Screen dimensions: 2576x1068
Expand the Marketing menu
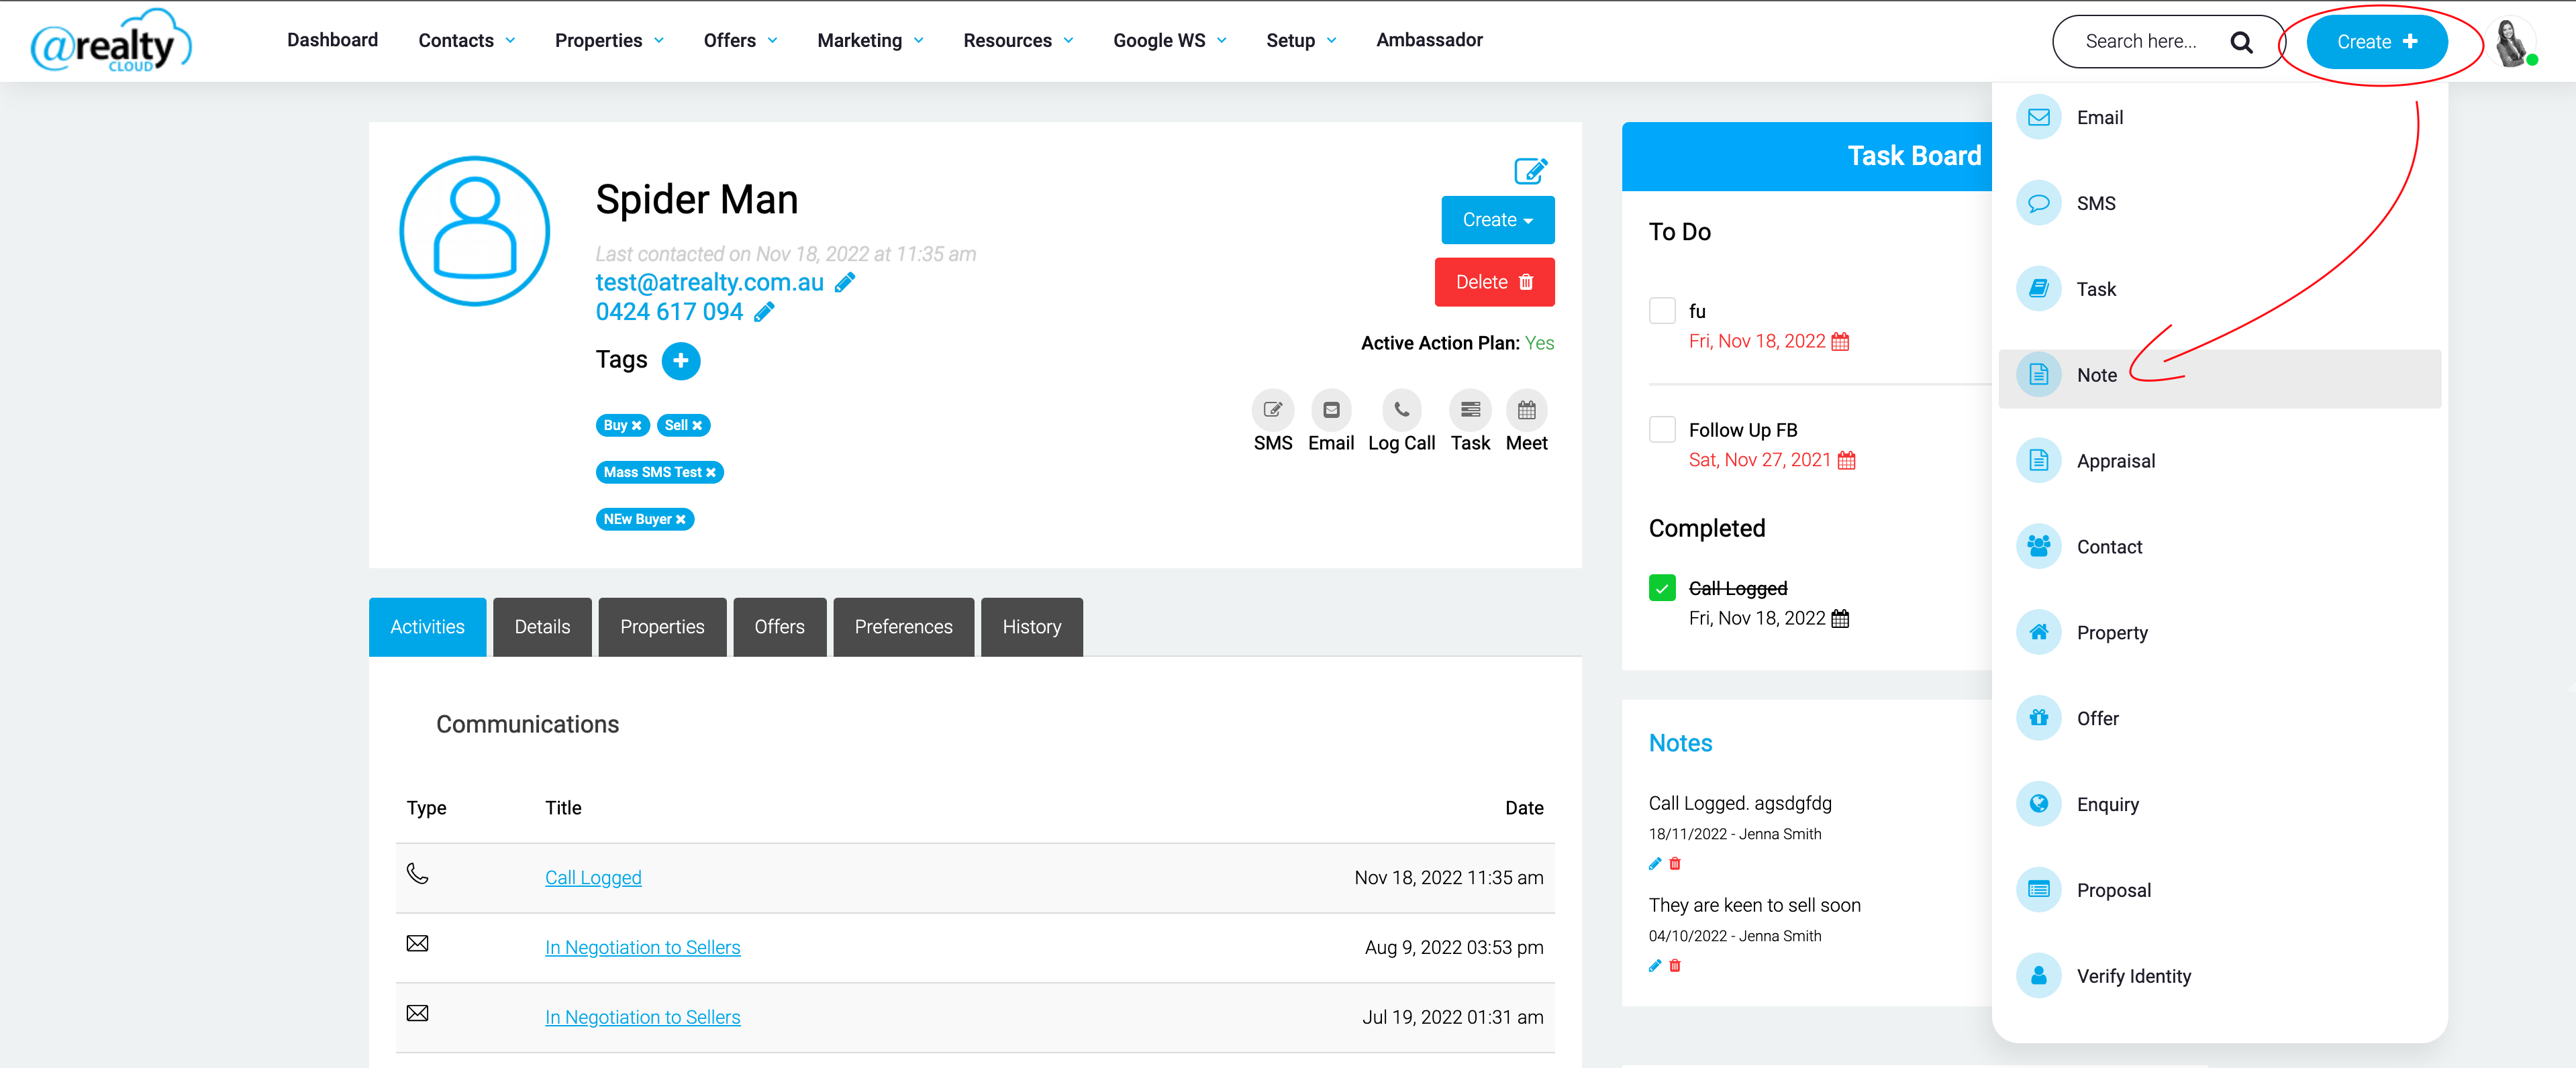[870, 41]
